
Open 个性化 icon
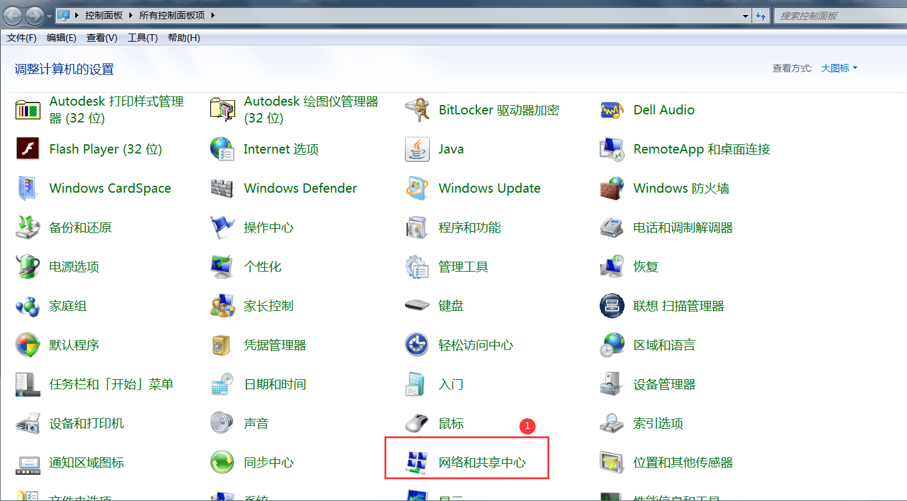click(x=222, y=267)
